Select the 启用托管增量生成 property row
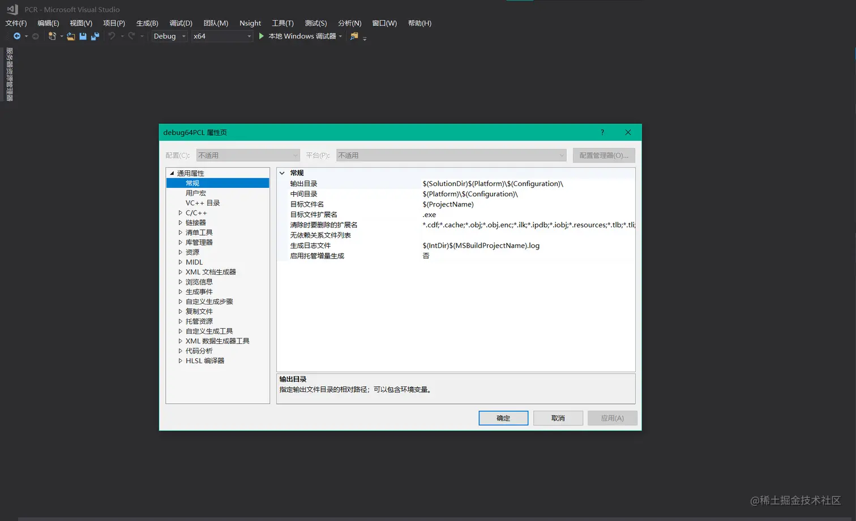 (456, 256)
